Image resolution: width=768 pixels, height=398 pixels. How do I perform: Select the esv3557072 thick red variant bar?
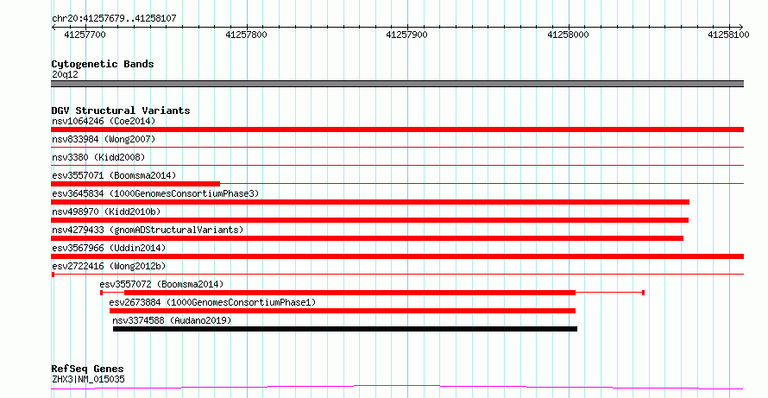[349, 293]
